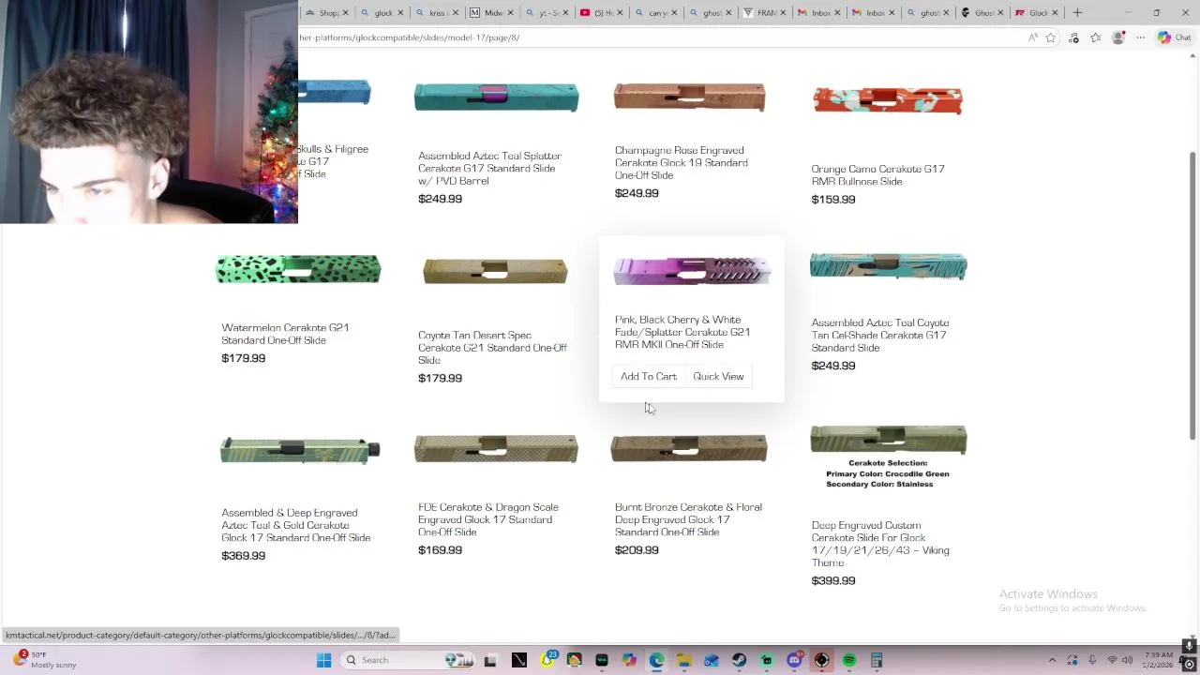The image size is (1200, 675).
Task: Click the Burnt Bronze floral slide image
Action: pyautogui.click(x=689, y=448)
